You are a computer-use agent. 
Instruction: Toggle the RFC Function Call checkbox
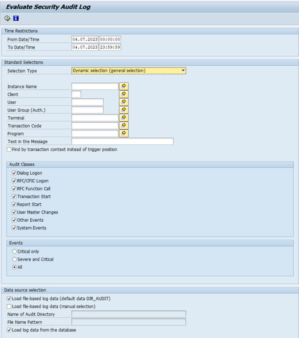(14, 189)
